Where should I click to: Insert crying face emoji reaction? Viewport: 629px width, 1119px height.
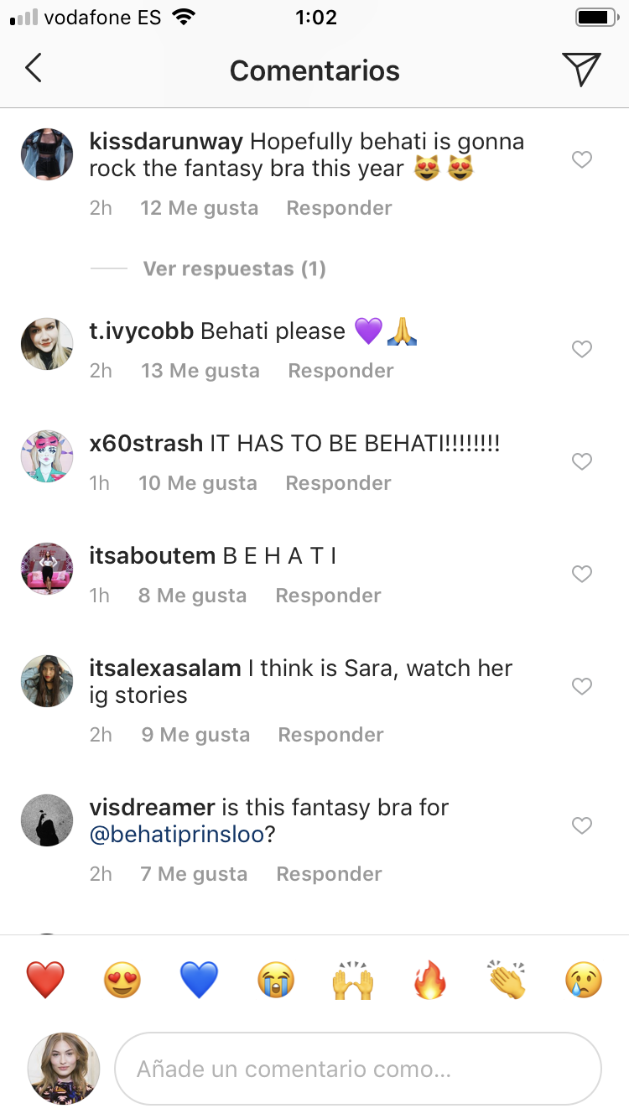point(584,980)
